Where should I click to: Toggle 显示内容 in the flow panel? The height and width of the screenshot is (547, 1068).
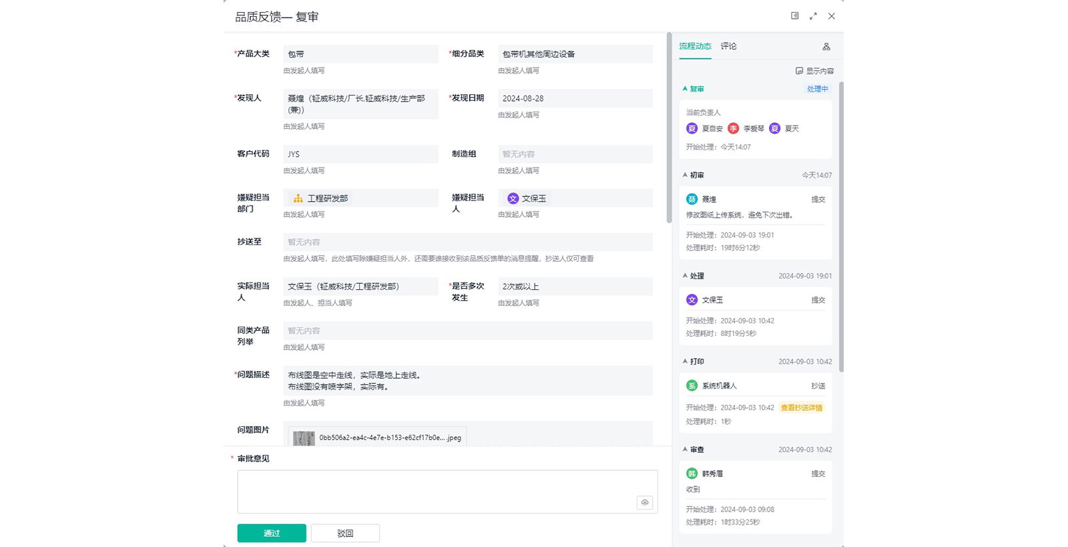click(x=814, y=71)
